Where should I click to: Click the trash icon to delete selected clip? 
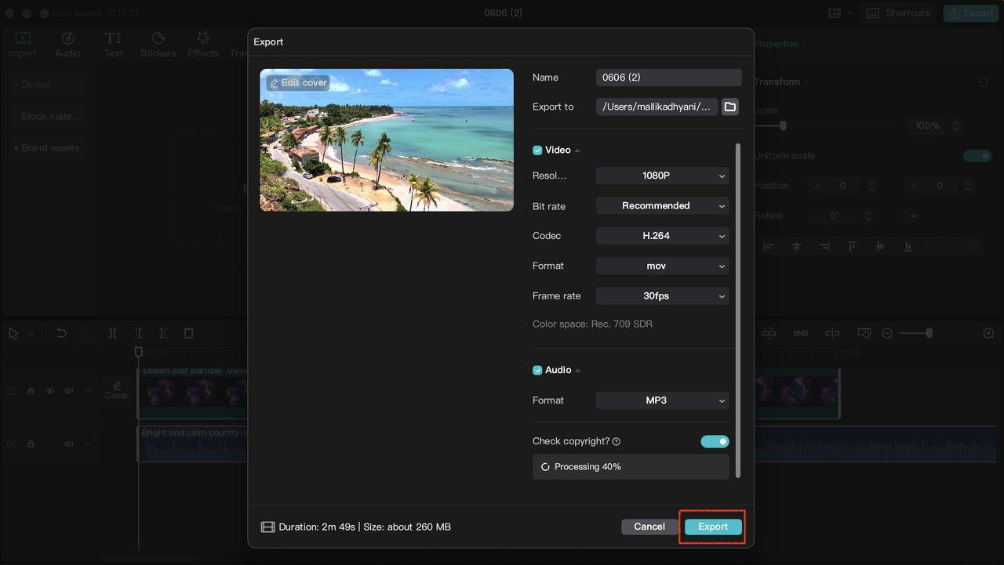188,333
